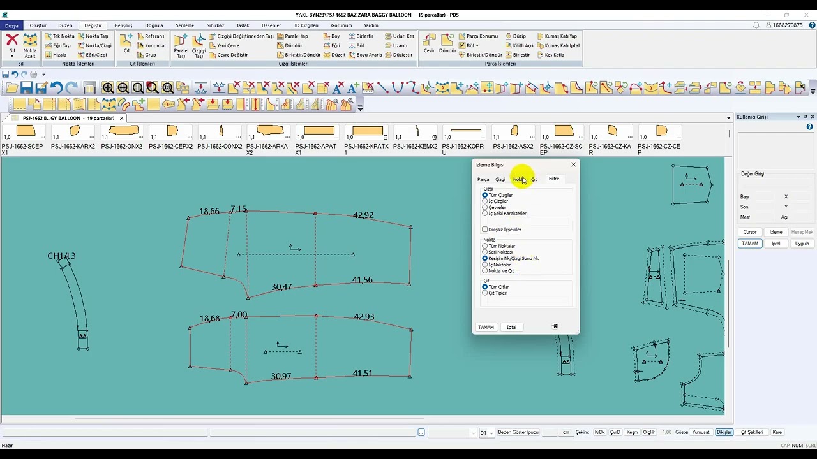Switch to the Parça tab in İzleme Bilgisi
The width and height of the screenshot is (817, 459).
483,179
